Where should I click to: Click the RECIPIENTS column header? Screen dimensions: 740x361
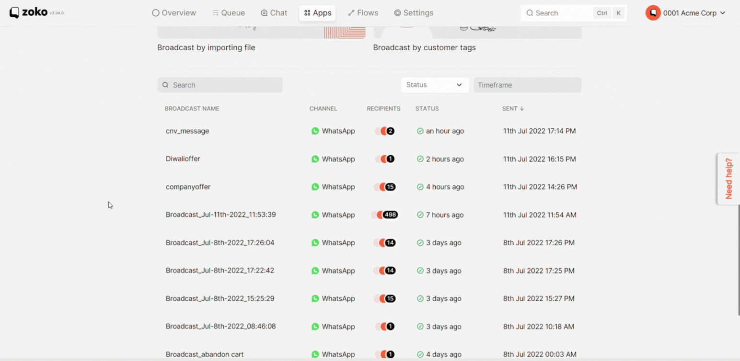coord(383,109)
